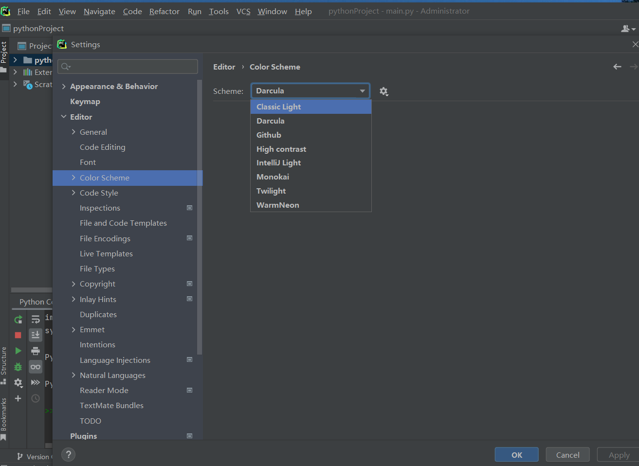Viewport: 639px width, 466px height.
Task: Click the PyCharm logo in the menu bar
Action: coord(6,11)
